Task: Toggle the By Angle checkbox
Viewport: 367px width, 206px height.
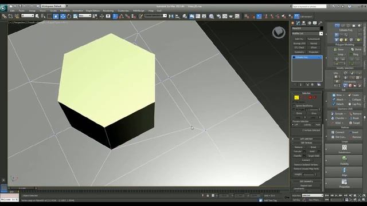Action: 294,109
